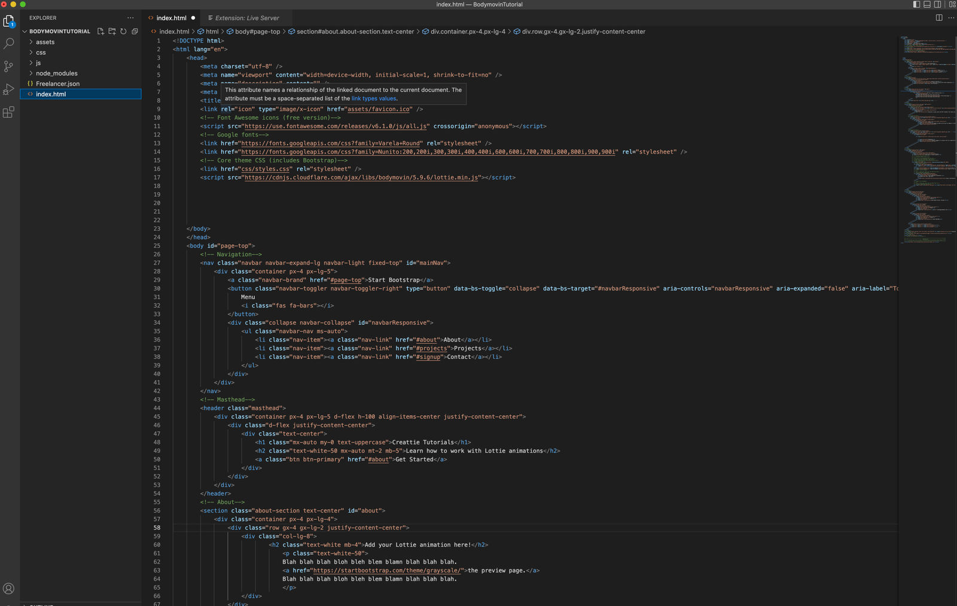Open the Source Control view
Viewport: 957px width, 606px height.
point(9,66)
